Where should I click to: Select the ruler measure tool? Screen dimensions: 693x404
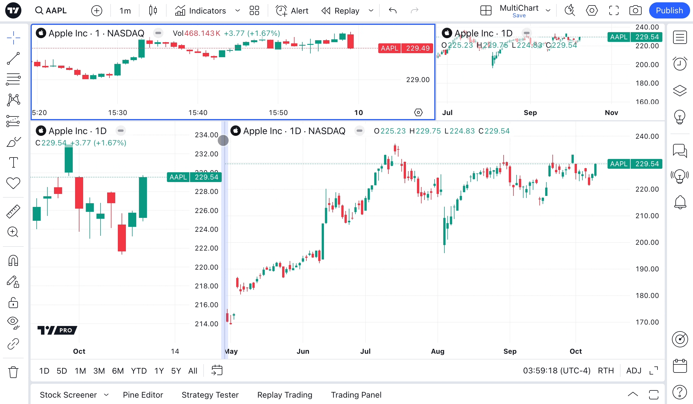pyautogui.click(x=13, y=211)
